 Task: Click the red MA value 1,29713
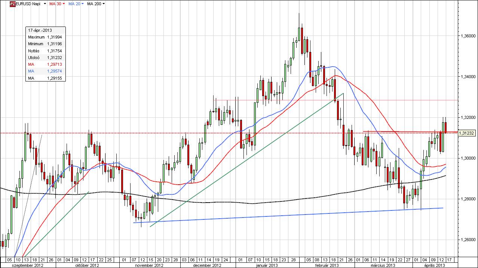54,64
